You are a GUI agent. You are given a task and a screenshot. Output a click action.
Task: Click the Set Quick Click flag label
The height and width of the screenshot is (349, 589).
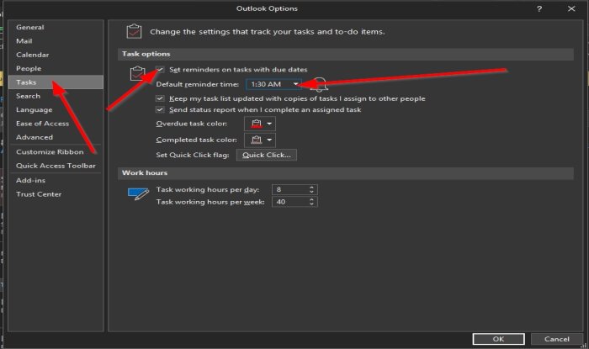(x=193, y=155)
